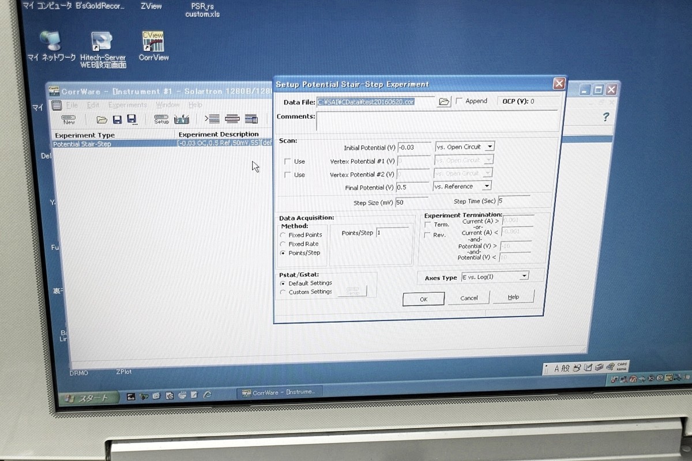Check the Term. termination checkbox
Viewport: 692px width, 461px height.
[427, 225]
